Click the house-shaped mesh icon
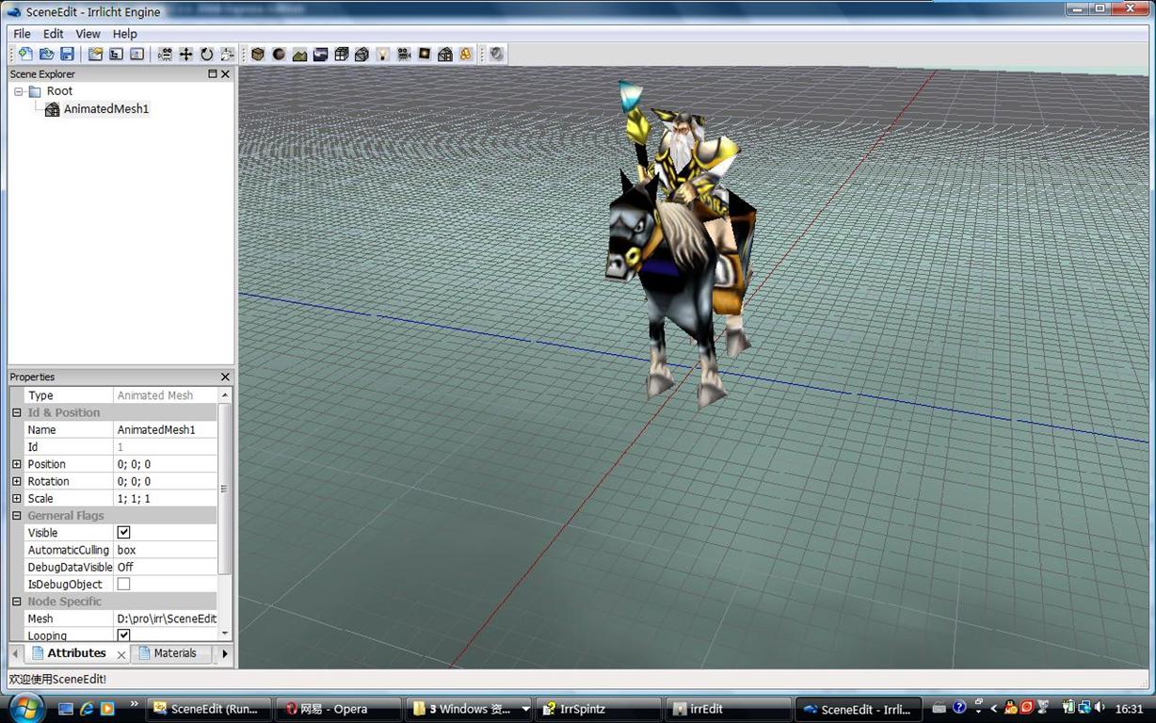The height and width of the screenshot is (723, 1156). pos(445,55)
